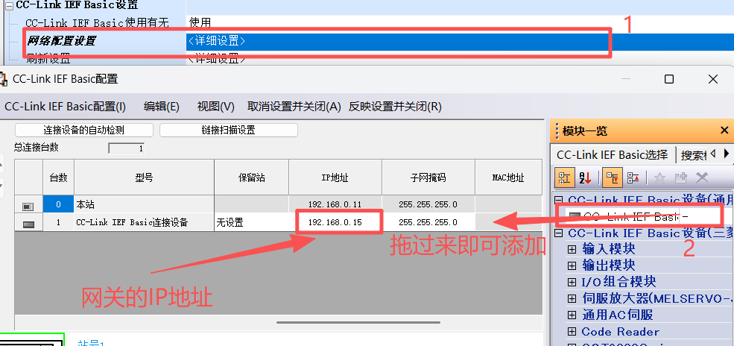The height and width of the screenshot is (346, 734).
Task: Collapse CC-Link IEF Basic设备(通用) tree node
Action: pyautogui.click(x=558, y=199)
